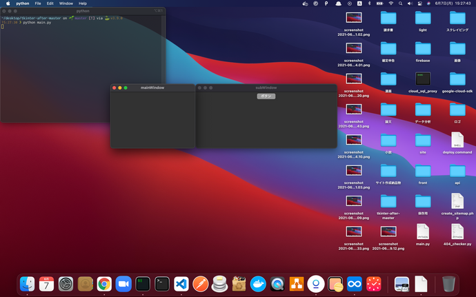This screenshot has width=476, height=297.
Task: Launch Google Chrome from the Dock
Action: point(104,285)
